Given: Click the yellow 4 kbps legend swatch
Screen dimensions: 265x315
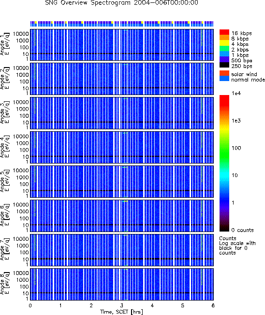Looking at the screenshot, I should click(224, 43).
